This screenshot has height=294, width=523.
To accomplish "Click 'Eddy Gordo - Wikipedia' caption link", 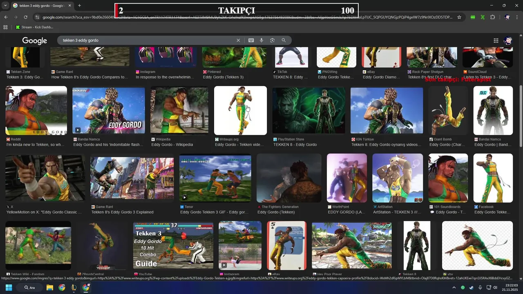I will (x=172, y=145).
